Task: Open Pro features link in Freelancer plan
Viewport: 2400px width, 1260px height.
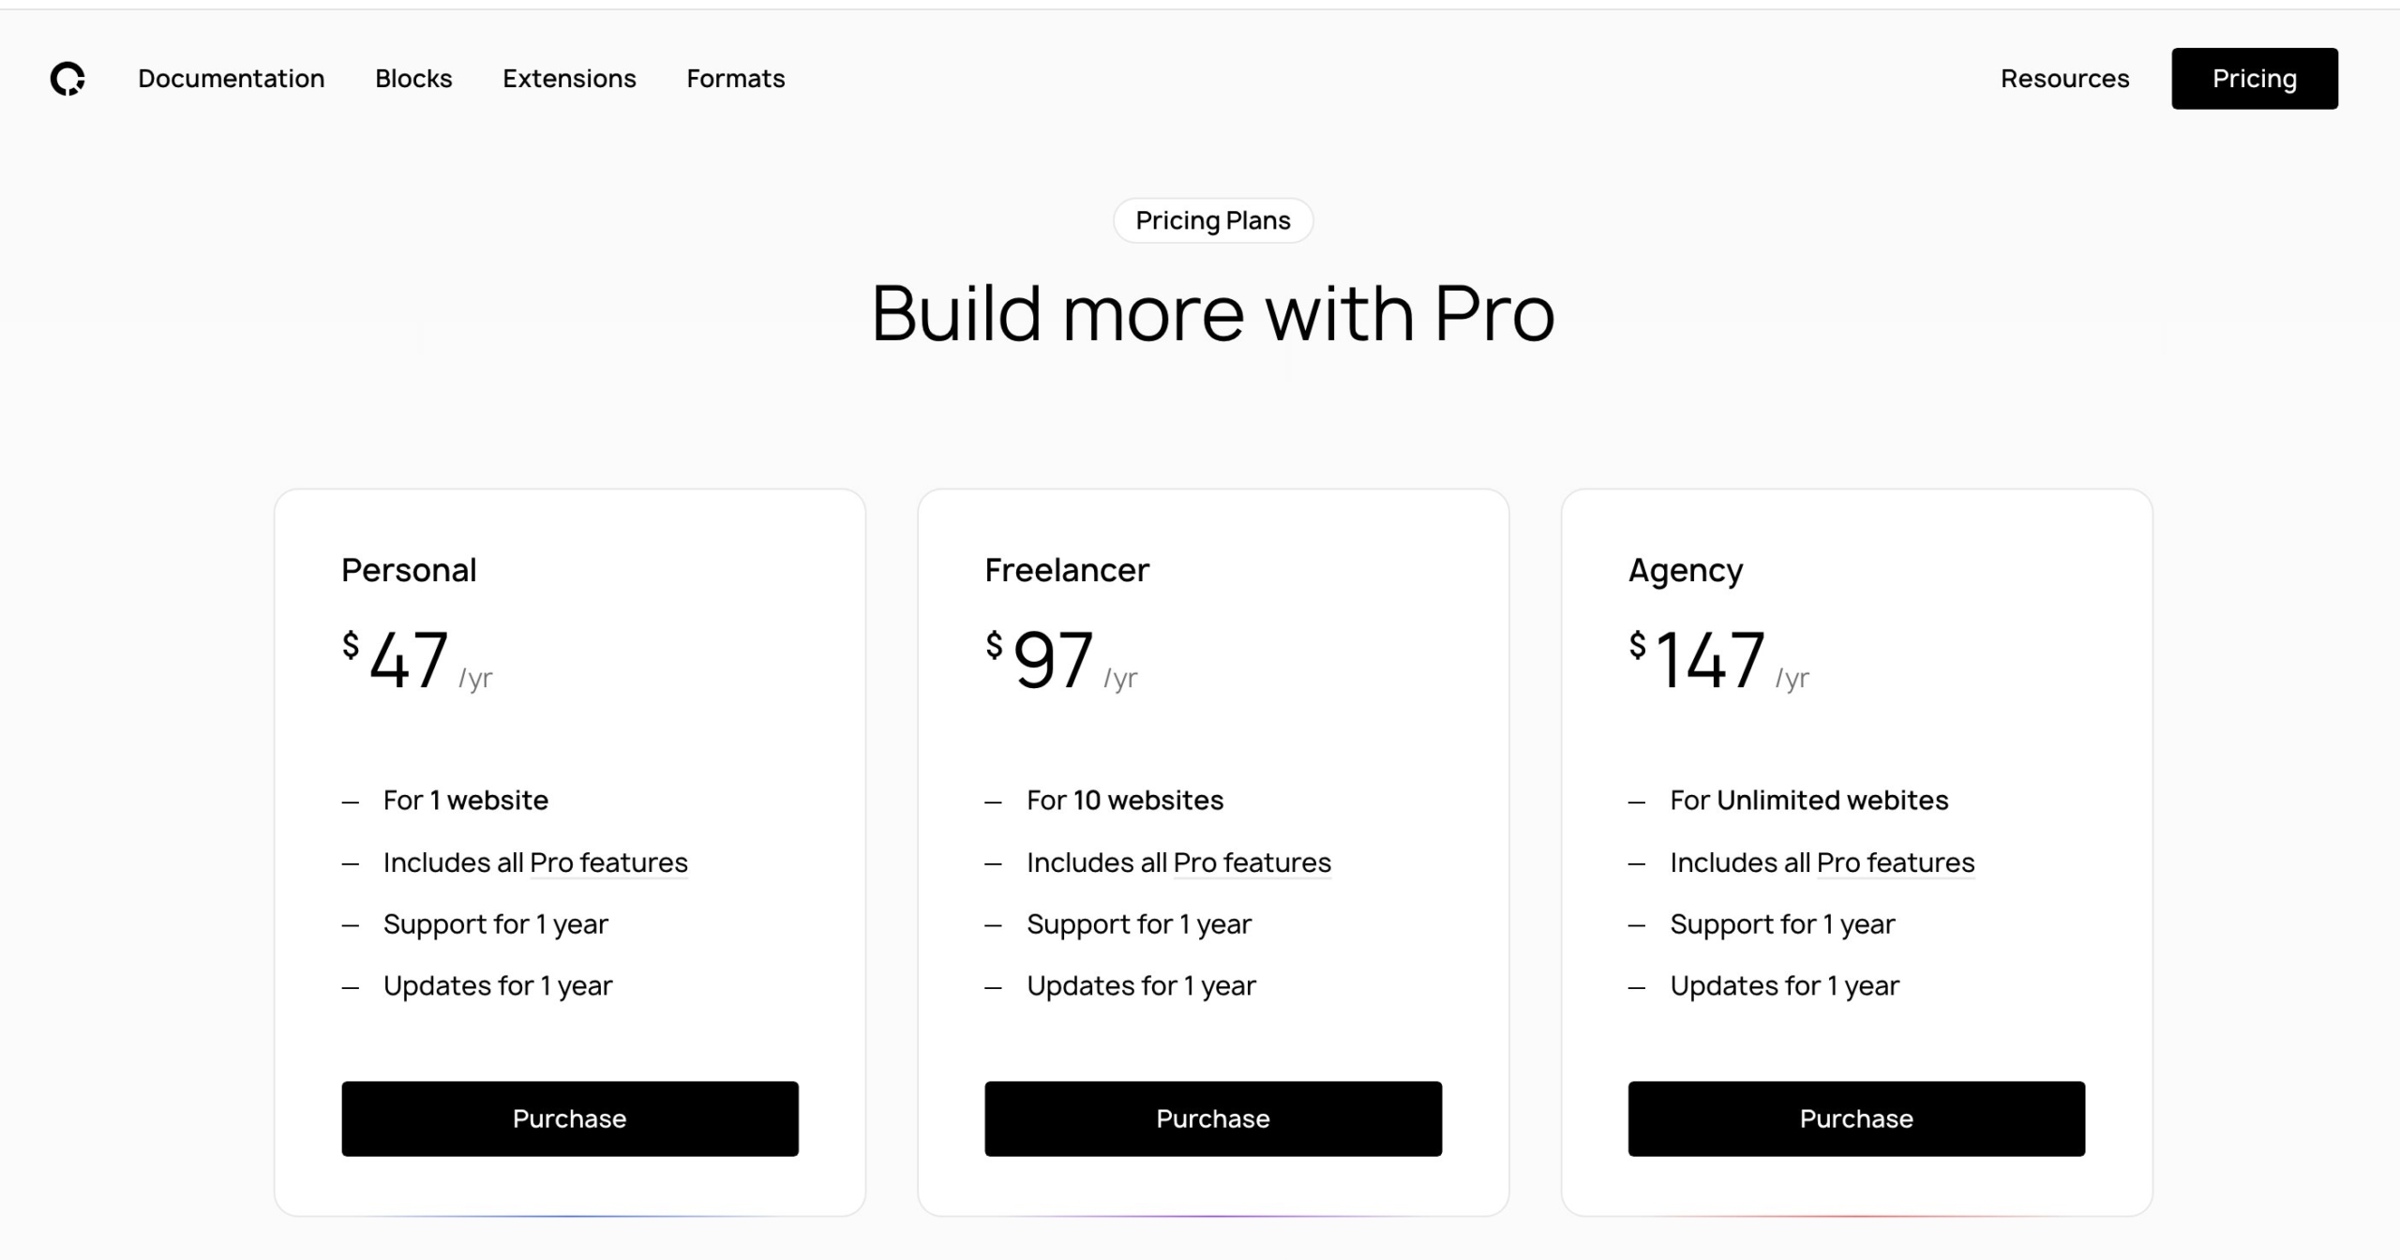Action: (1252, 862)
